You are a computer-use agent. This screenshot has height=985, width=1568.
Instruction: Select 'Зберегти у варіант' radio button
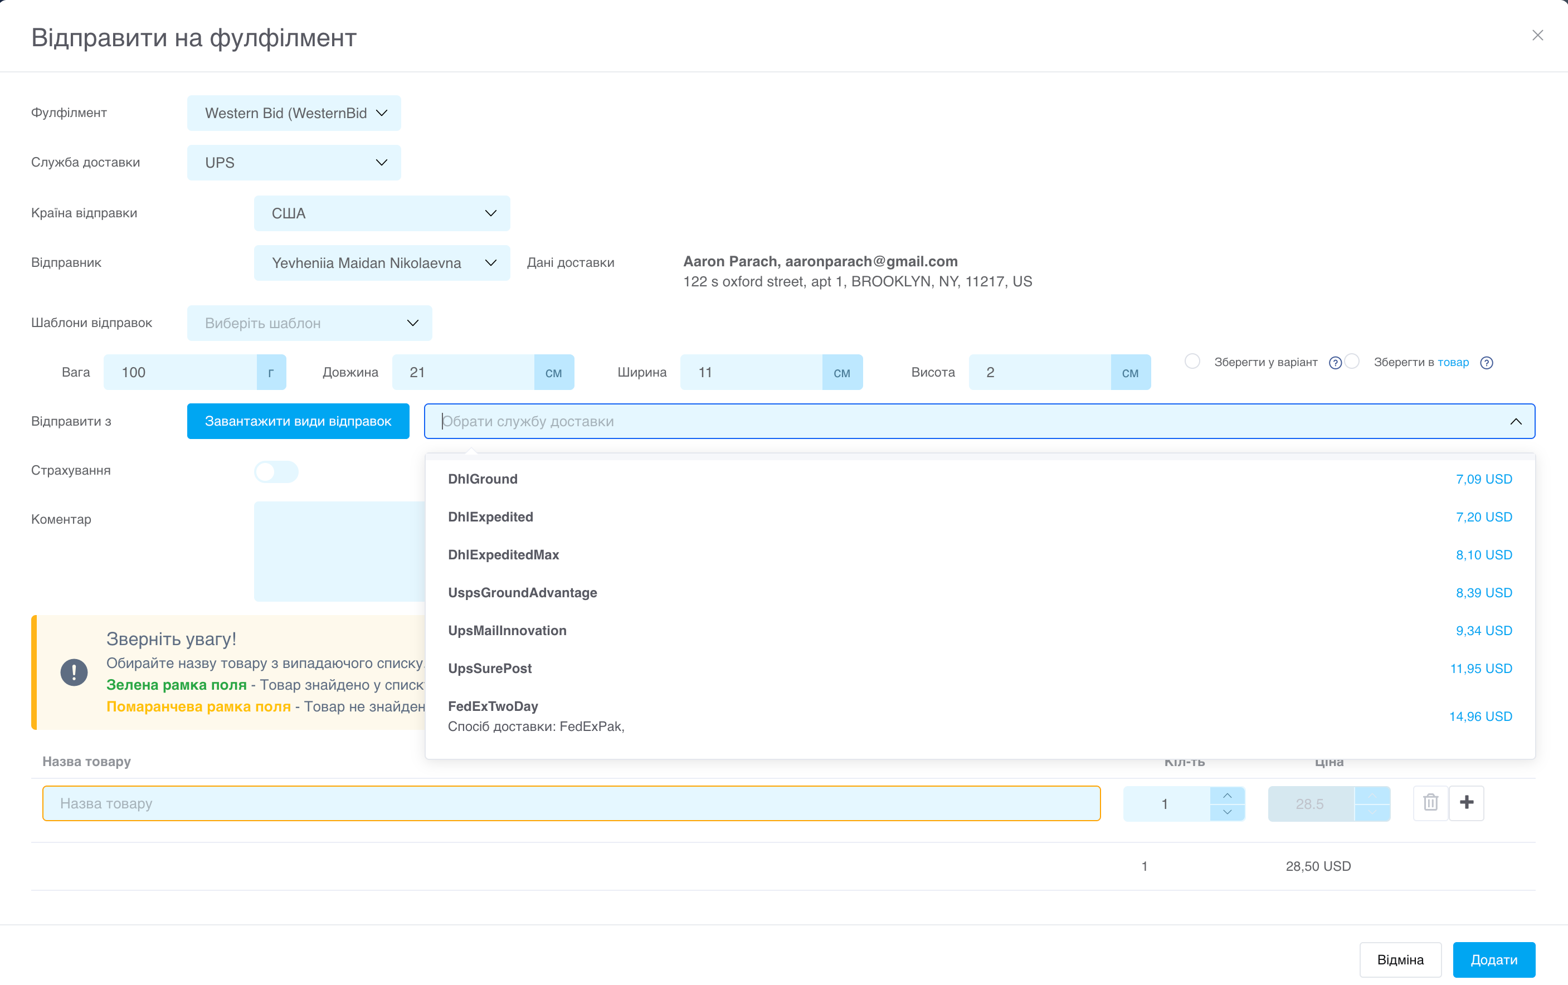(1192, 362)
